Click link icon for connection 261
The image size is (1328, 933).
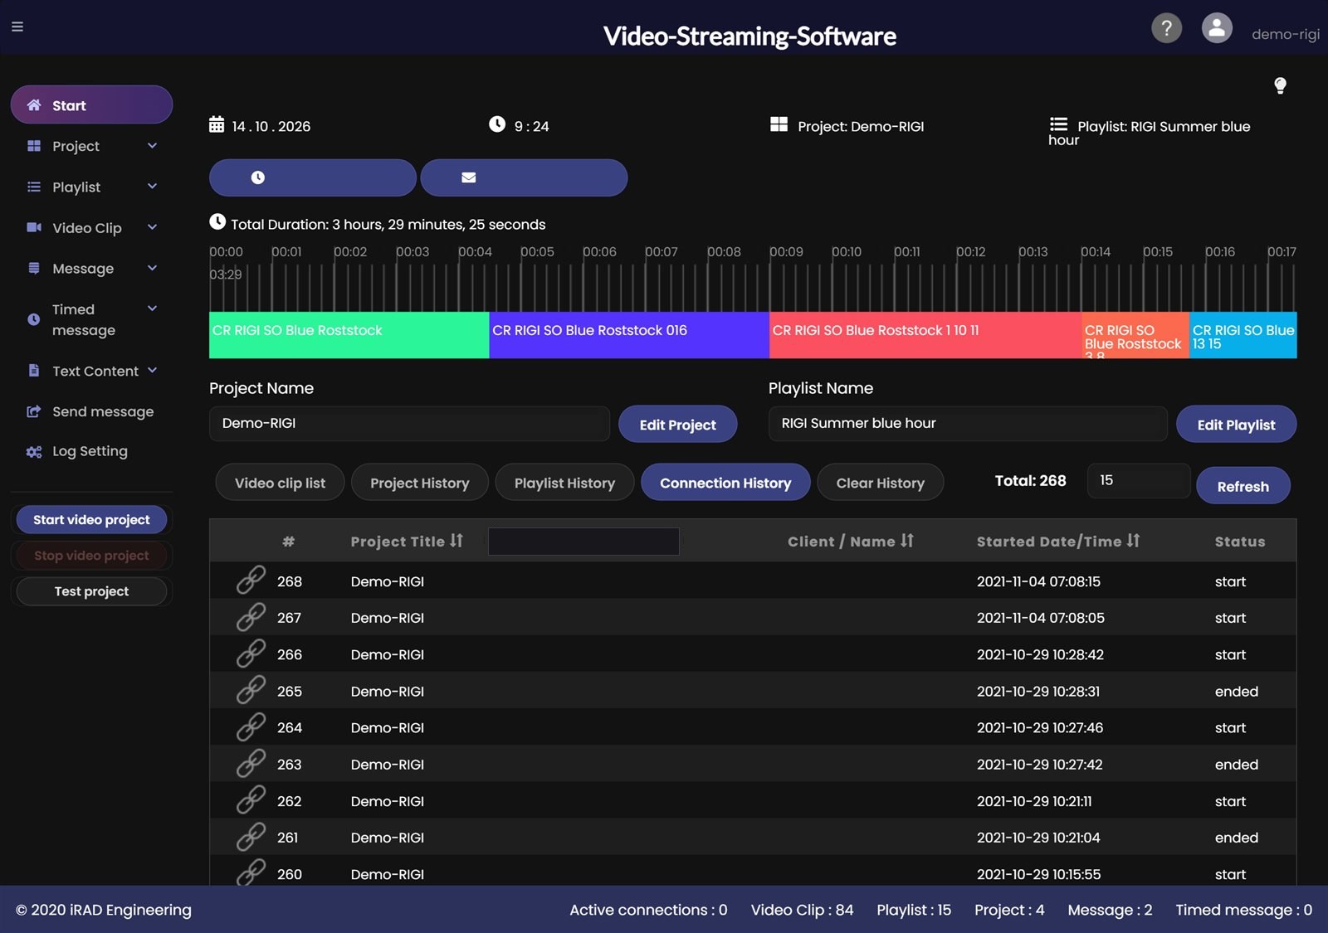point(251,837)
